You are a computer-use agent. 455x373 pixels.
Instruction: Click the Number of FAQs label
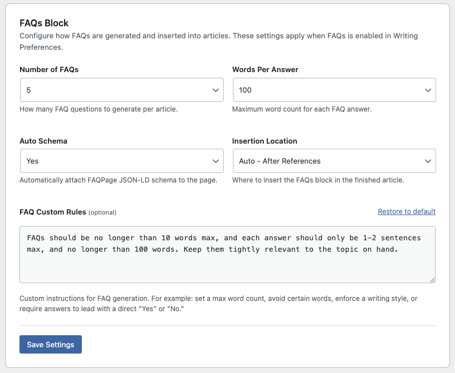tap(49, 70)
